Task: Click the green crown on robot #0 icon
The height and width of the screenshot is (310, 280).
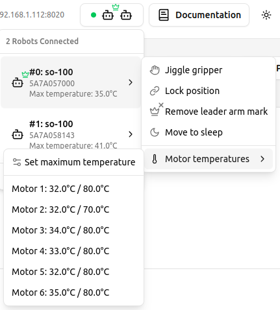Action: point(25,75)
